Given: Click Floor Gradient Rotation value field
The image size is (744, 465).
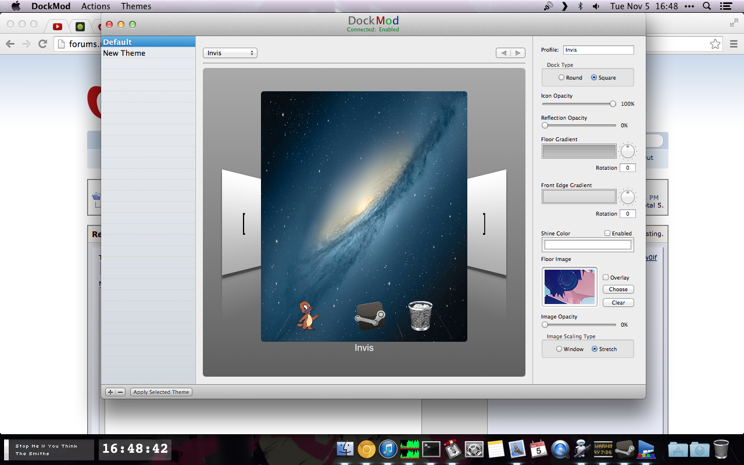Looking at the screenshot, I should pos(627,167).
